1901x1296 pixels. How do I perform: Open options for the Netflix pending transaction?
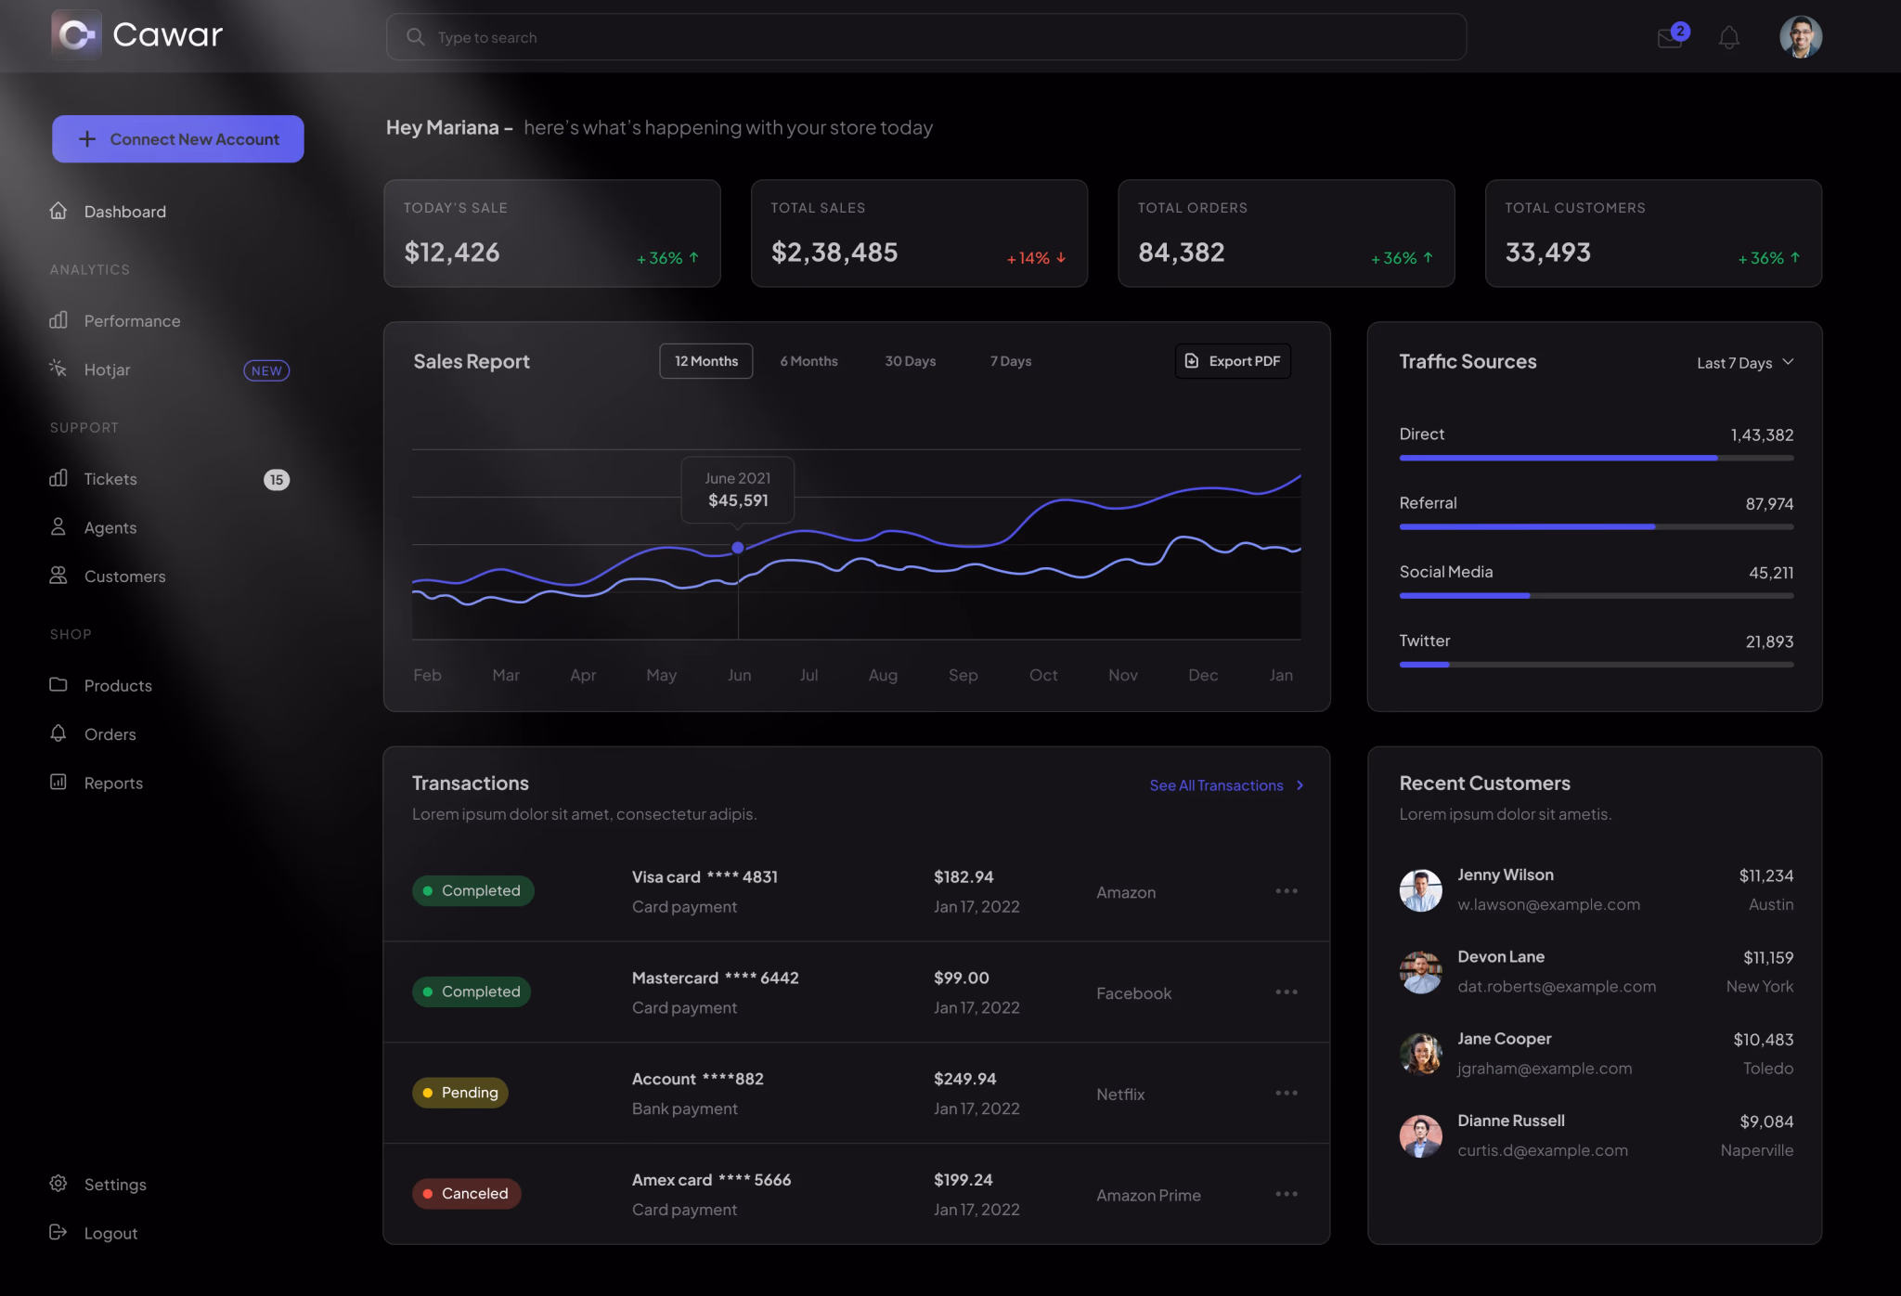1287,1093
